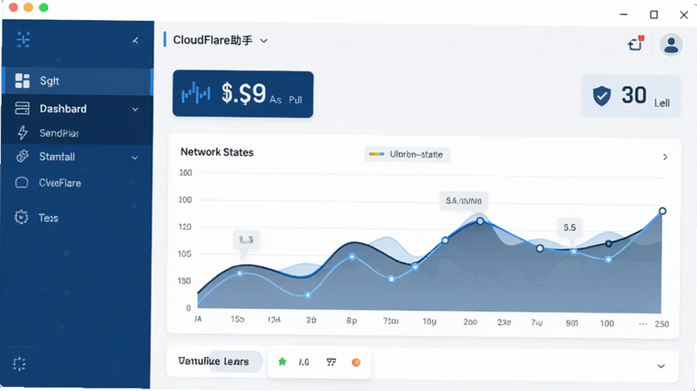Open the Sglt sidebar item
697x391 pixels.
pos(78,81)
